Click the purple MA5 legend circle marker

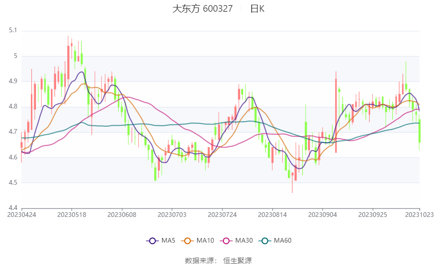pos(151,241)
